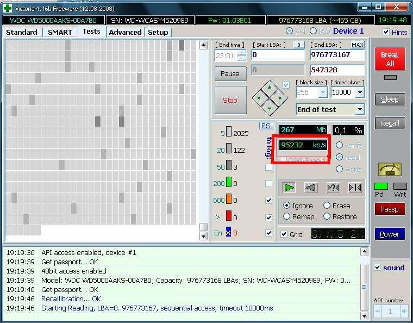Screen dimensions: 413x323
Task: Click the grey 5 ms block swatch
Action: pyautogui.click(x=229, y=132)
